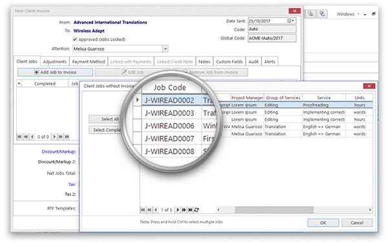The image size is (388, 246).
Task: Select the Proofreading service cell
Action: (324, 105)
